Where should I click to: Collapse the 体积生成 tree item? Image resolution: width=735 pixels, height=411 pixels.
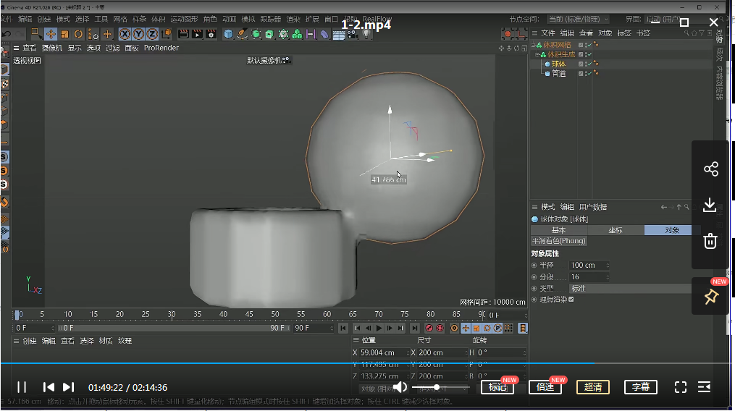click(x=537, y=54)
